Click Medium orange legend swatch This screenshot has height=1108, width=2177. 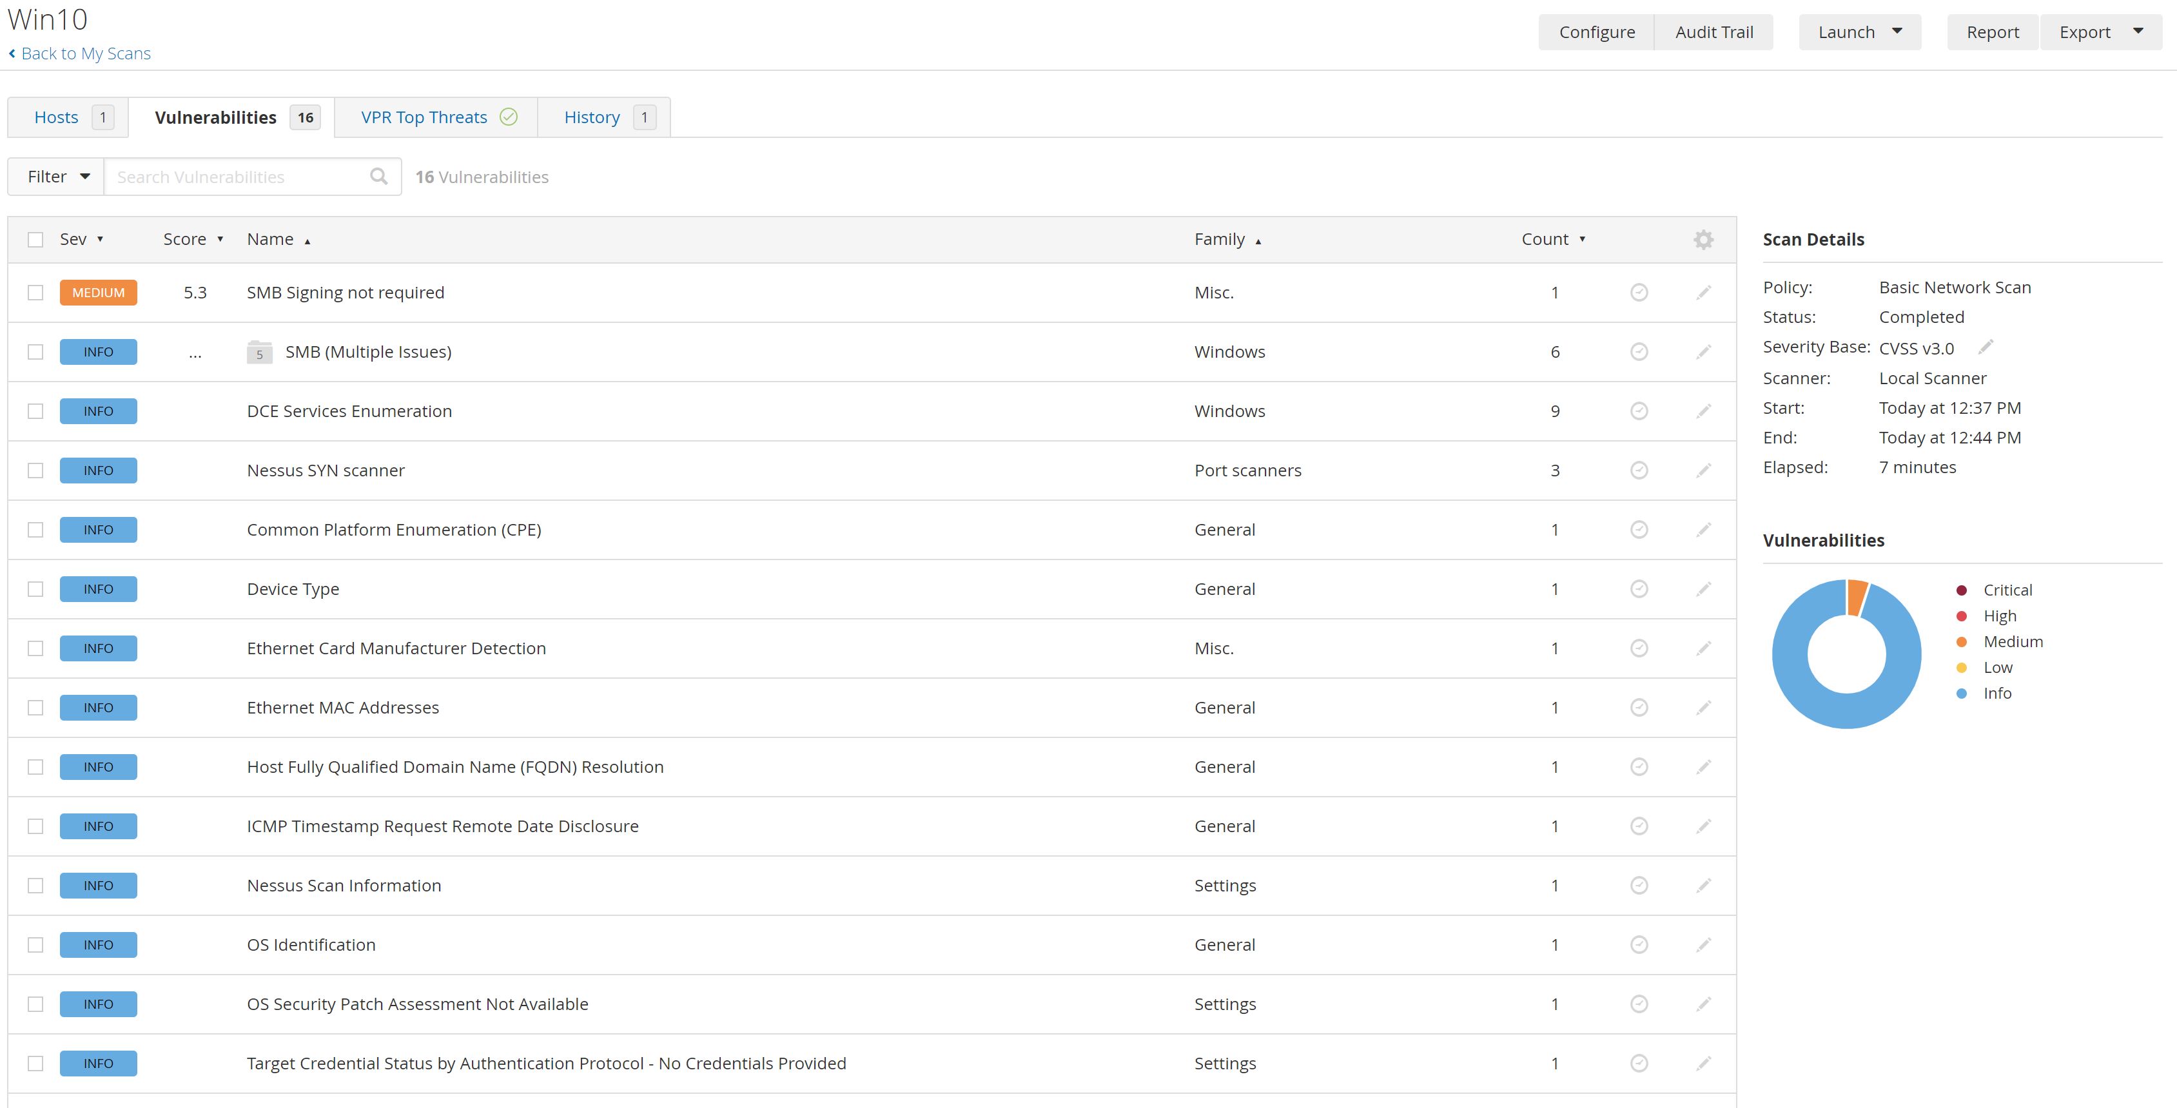(1960, 641)
